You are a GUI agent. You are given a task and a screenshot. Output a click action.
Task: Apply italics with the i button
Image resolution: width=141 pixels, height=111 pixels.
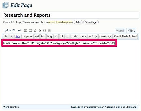(x=12, y=36)
